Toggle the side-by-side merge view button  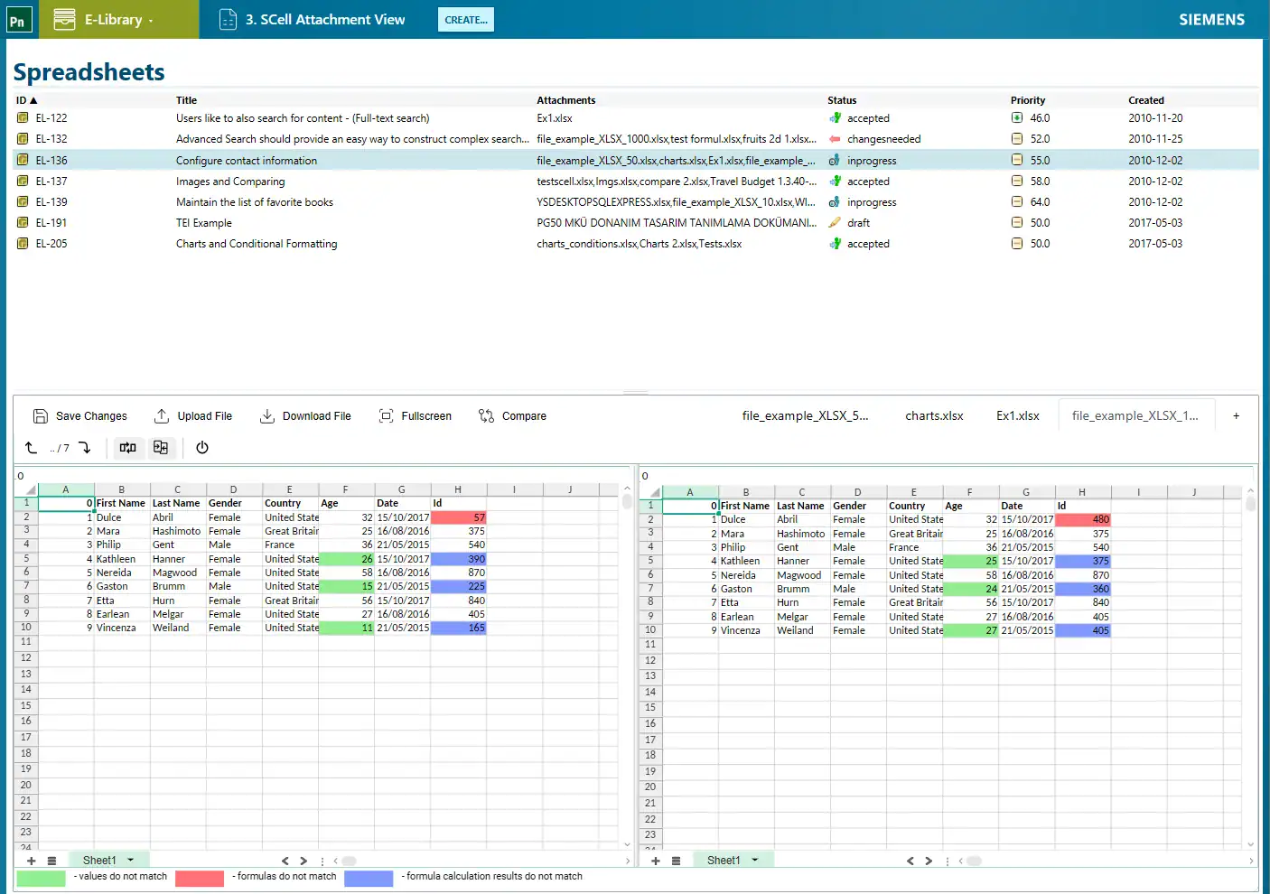(x=161, y=448)
